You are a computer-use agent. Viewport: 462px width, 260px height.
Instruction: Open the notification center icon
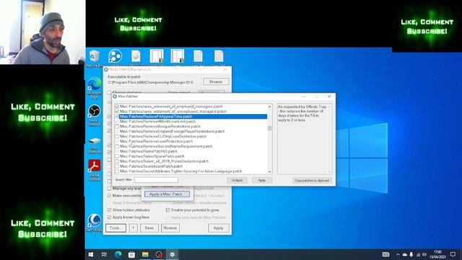pyautogui.click(x=453, y=254)
